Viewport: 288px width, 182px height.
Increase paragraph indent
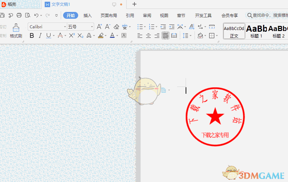click(172, 27)
